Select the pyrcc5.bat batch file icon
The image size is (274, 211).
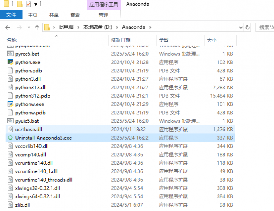click(x=10, y=54)
